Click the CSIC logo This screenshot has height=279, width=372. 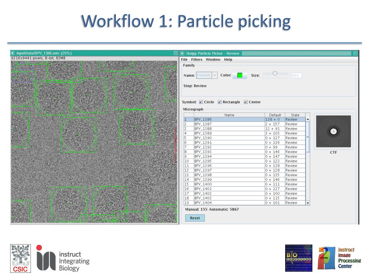tap(20, 258)
